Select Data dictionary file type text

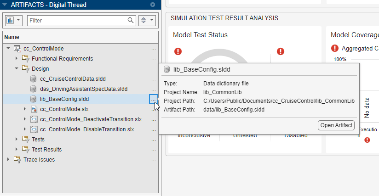coord(226,84)
